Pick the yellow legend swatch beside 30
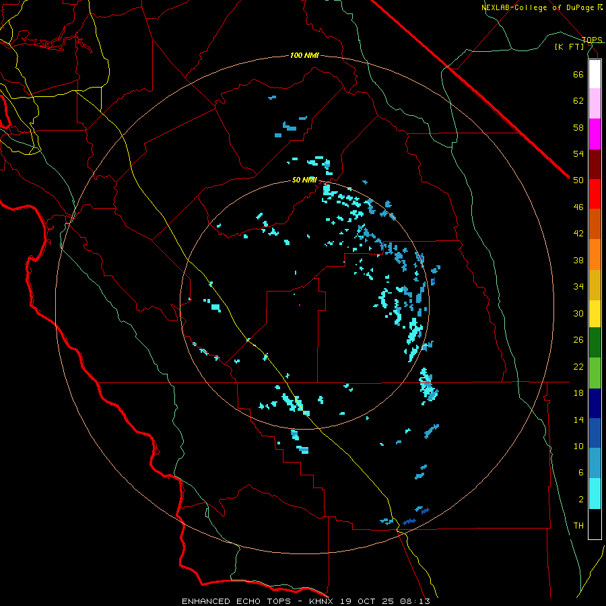Image resolution: width=606 pixels, height=606 pixels. tap(595, 314)
